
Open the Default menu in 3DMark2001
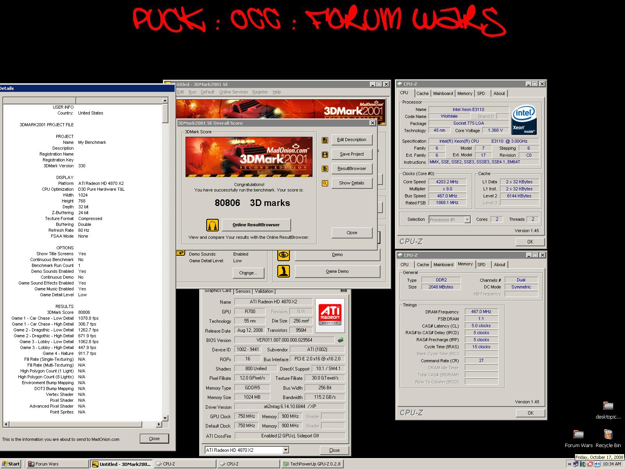pyautogui.click(x=207, y=92)
